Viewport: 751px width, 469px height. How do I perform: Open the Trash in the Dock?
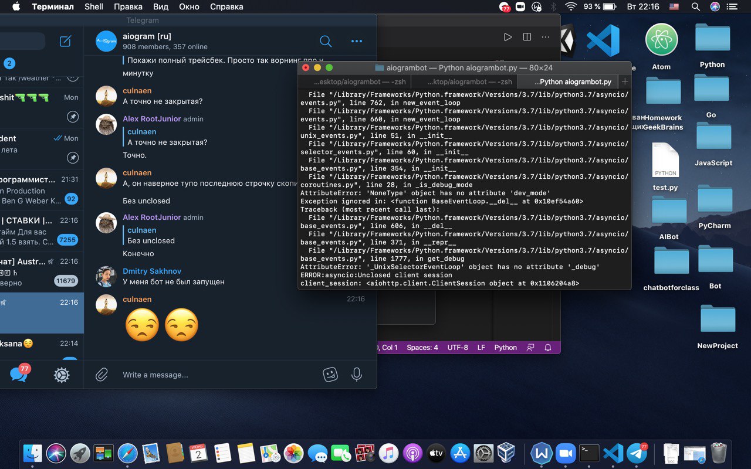[x=719, y=453]
